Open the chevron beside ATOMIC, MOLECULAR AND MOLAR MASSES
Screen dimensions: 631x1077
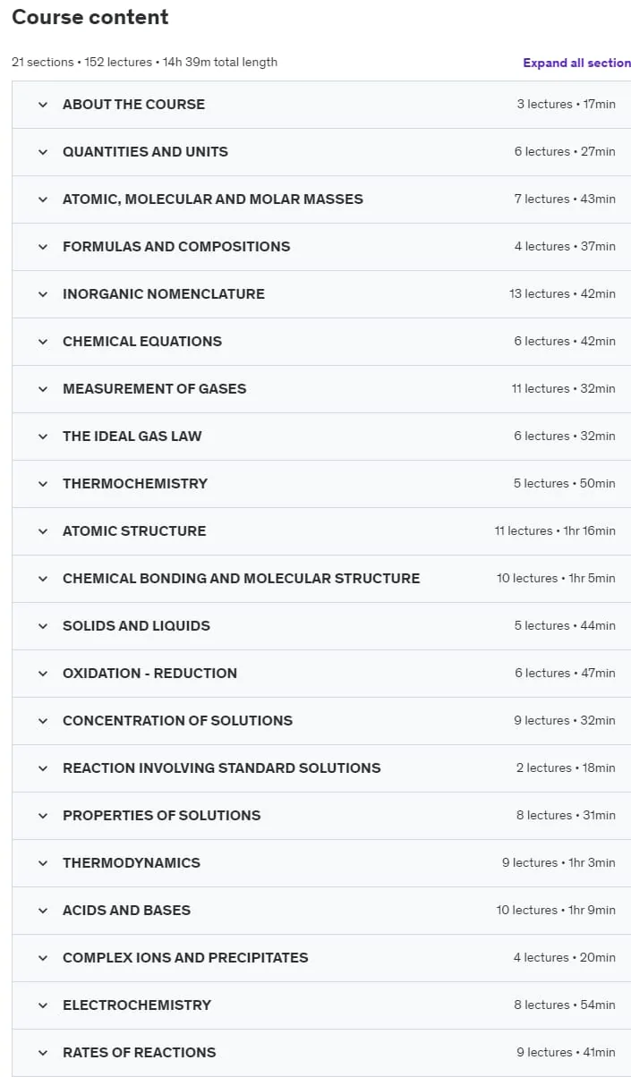click(42, 199)
